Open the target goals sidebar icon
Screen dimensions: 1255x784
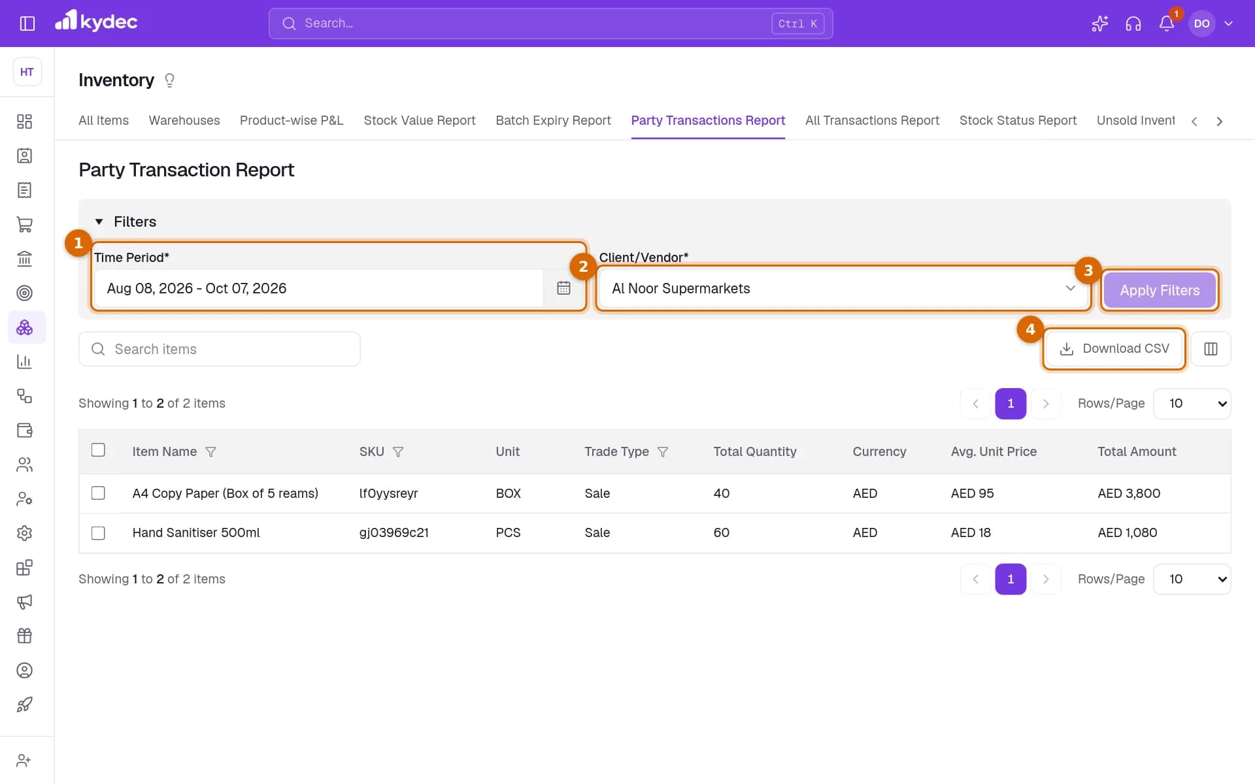point(24,293)
